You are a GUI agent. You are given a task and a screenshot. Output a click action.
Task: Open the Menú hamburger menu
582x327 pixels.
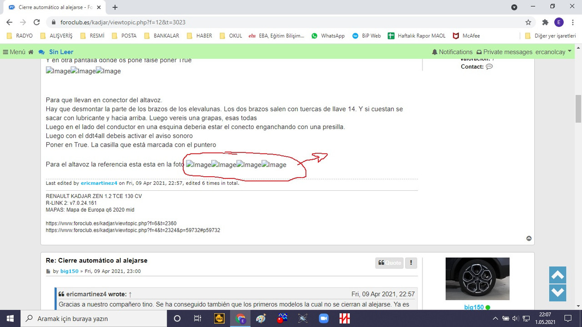pos(14,52)
